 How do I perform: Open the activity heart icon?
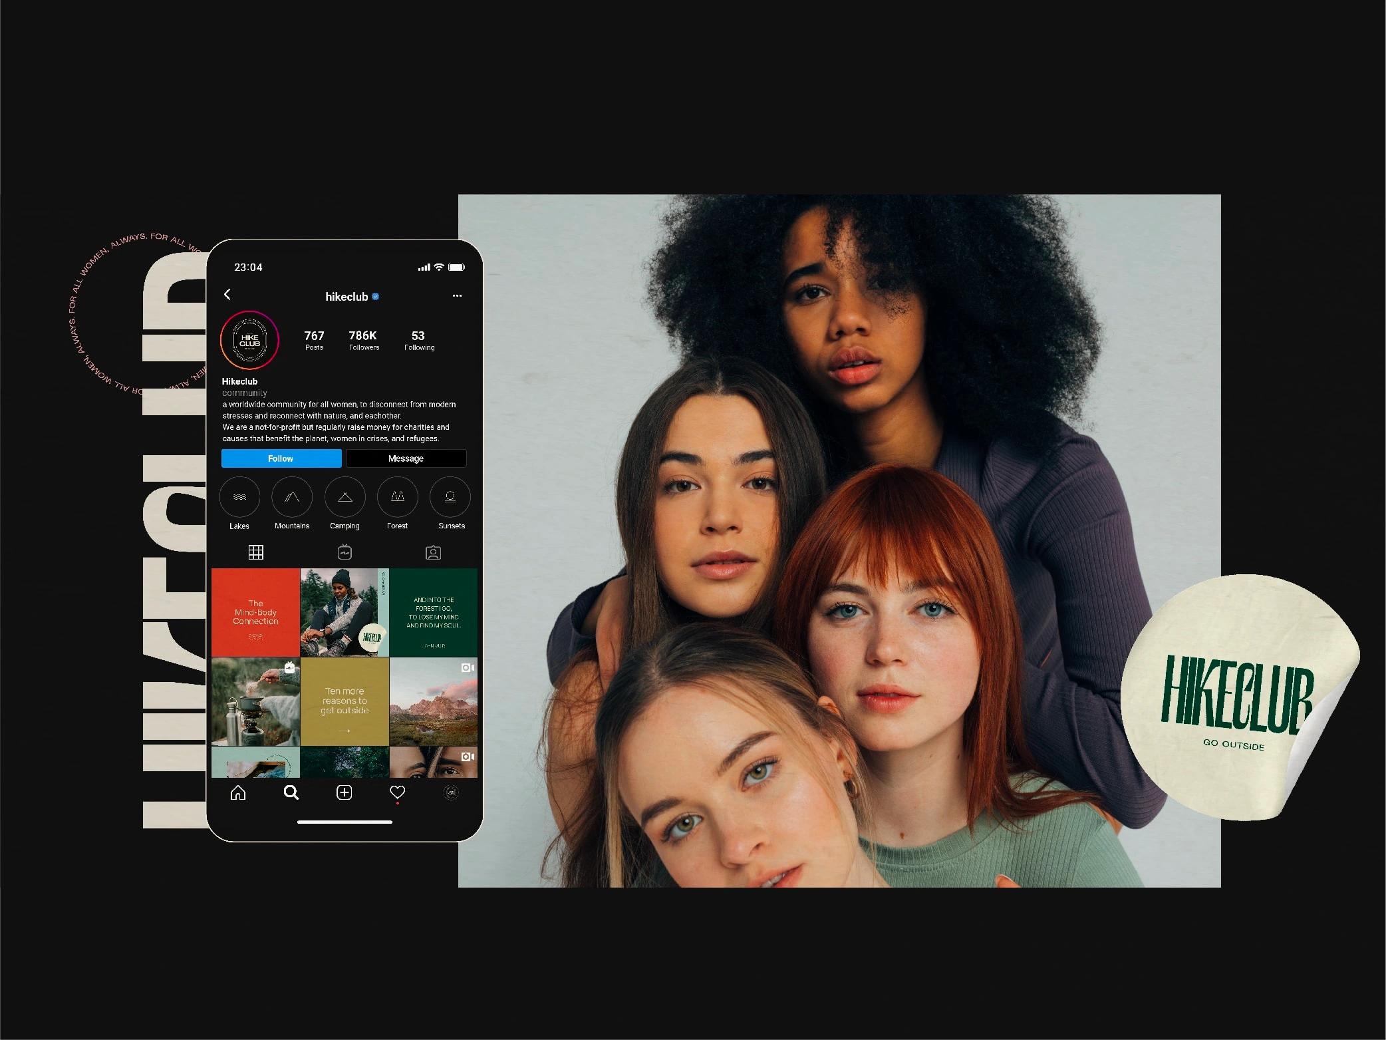(x=398, y=792)
